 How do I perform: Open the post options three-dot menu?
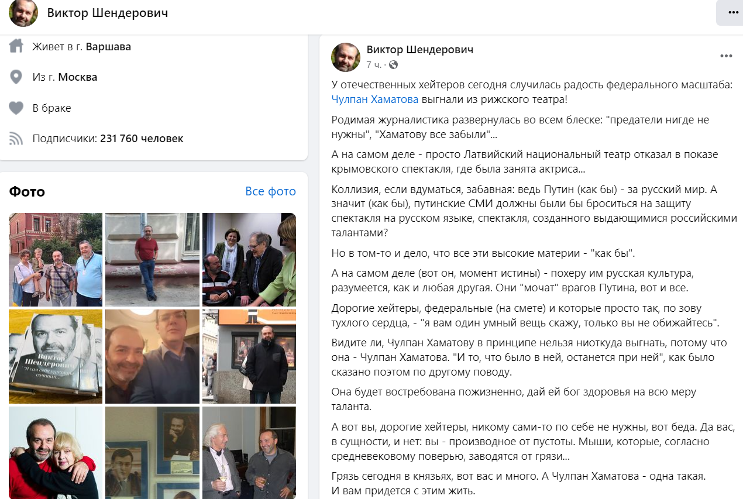point(726,56)
